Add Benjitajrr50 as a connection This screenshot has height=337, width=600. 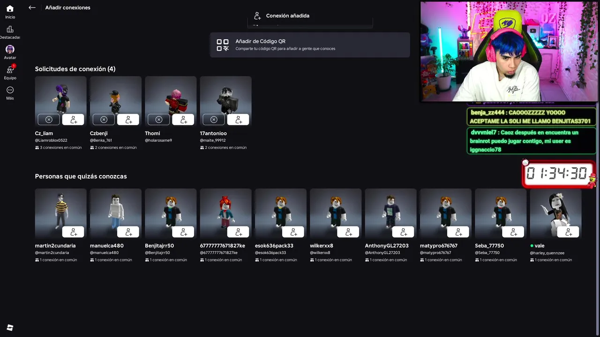(183, 232)
